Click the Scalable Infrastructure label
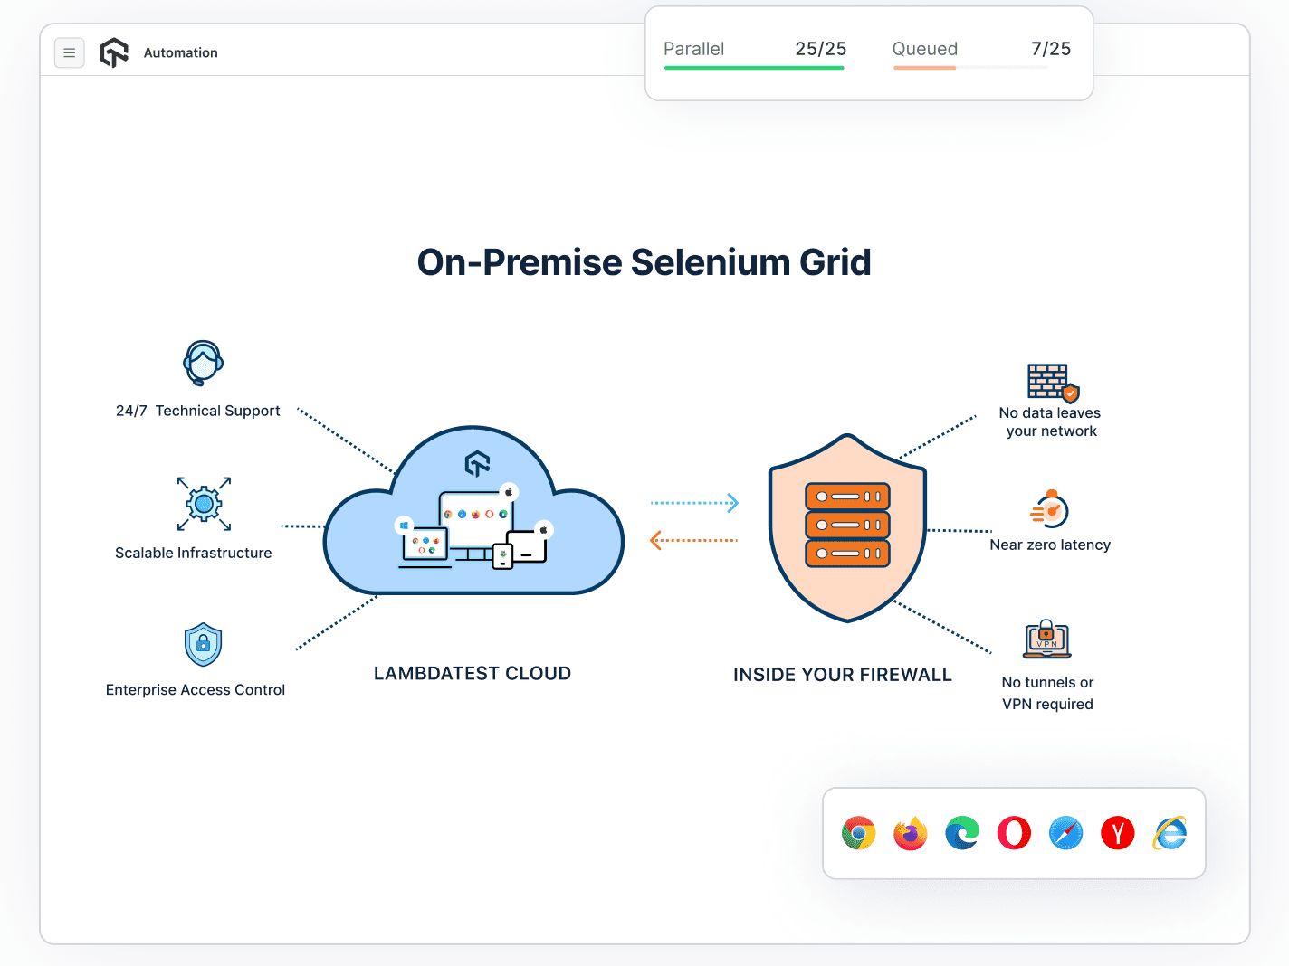The width and height of the screenshot is (1289, 966). [194, 553]
